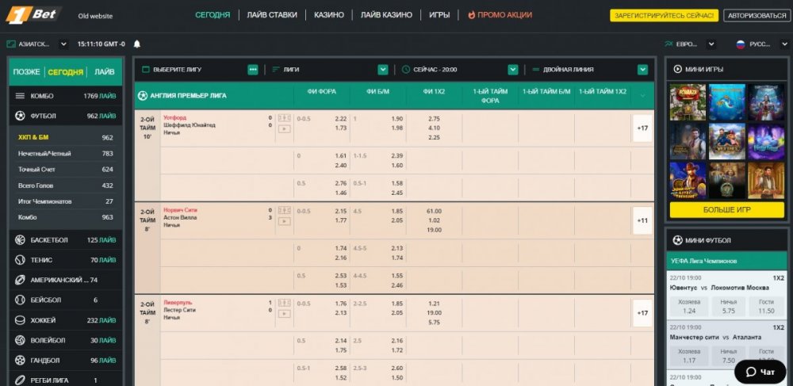Click the green three-dots league button

point(253,70)
